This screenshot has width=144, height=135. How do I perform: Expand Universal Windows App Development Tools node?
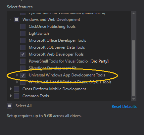click(x=17, y=75)
